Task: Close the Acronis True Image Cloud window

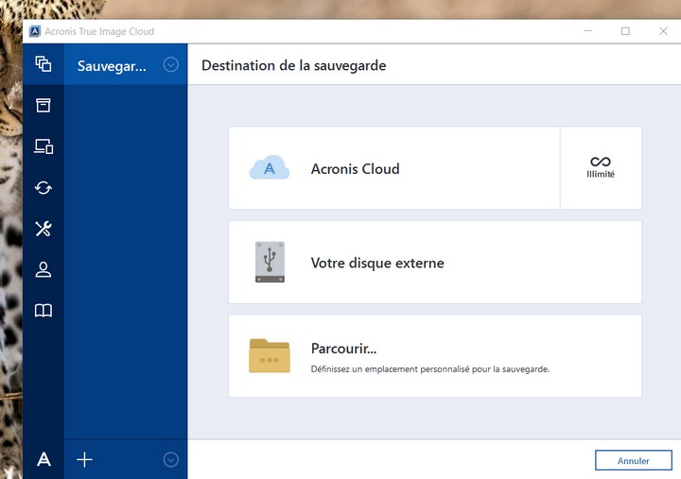Action: coord(663,31)
